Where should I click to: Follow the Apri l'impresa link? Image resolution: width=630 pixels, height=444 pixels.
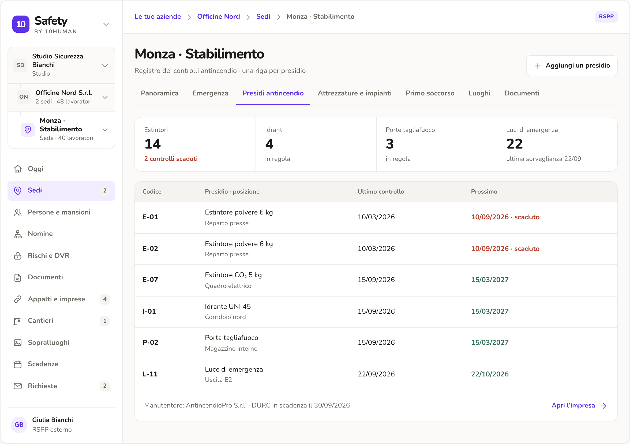(579, 405)
